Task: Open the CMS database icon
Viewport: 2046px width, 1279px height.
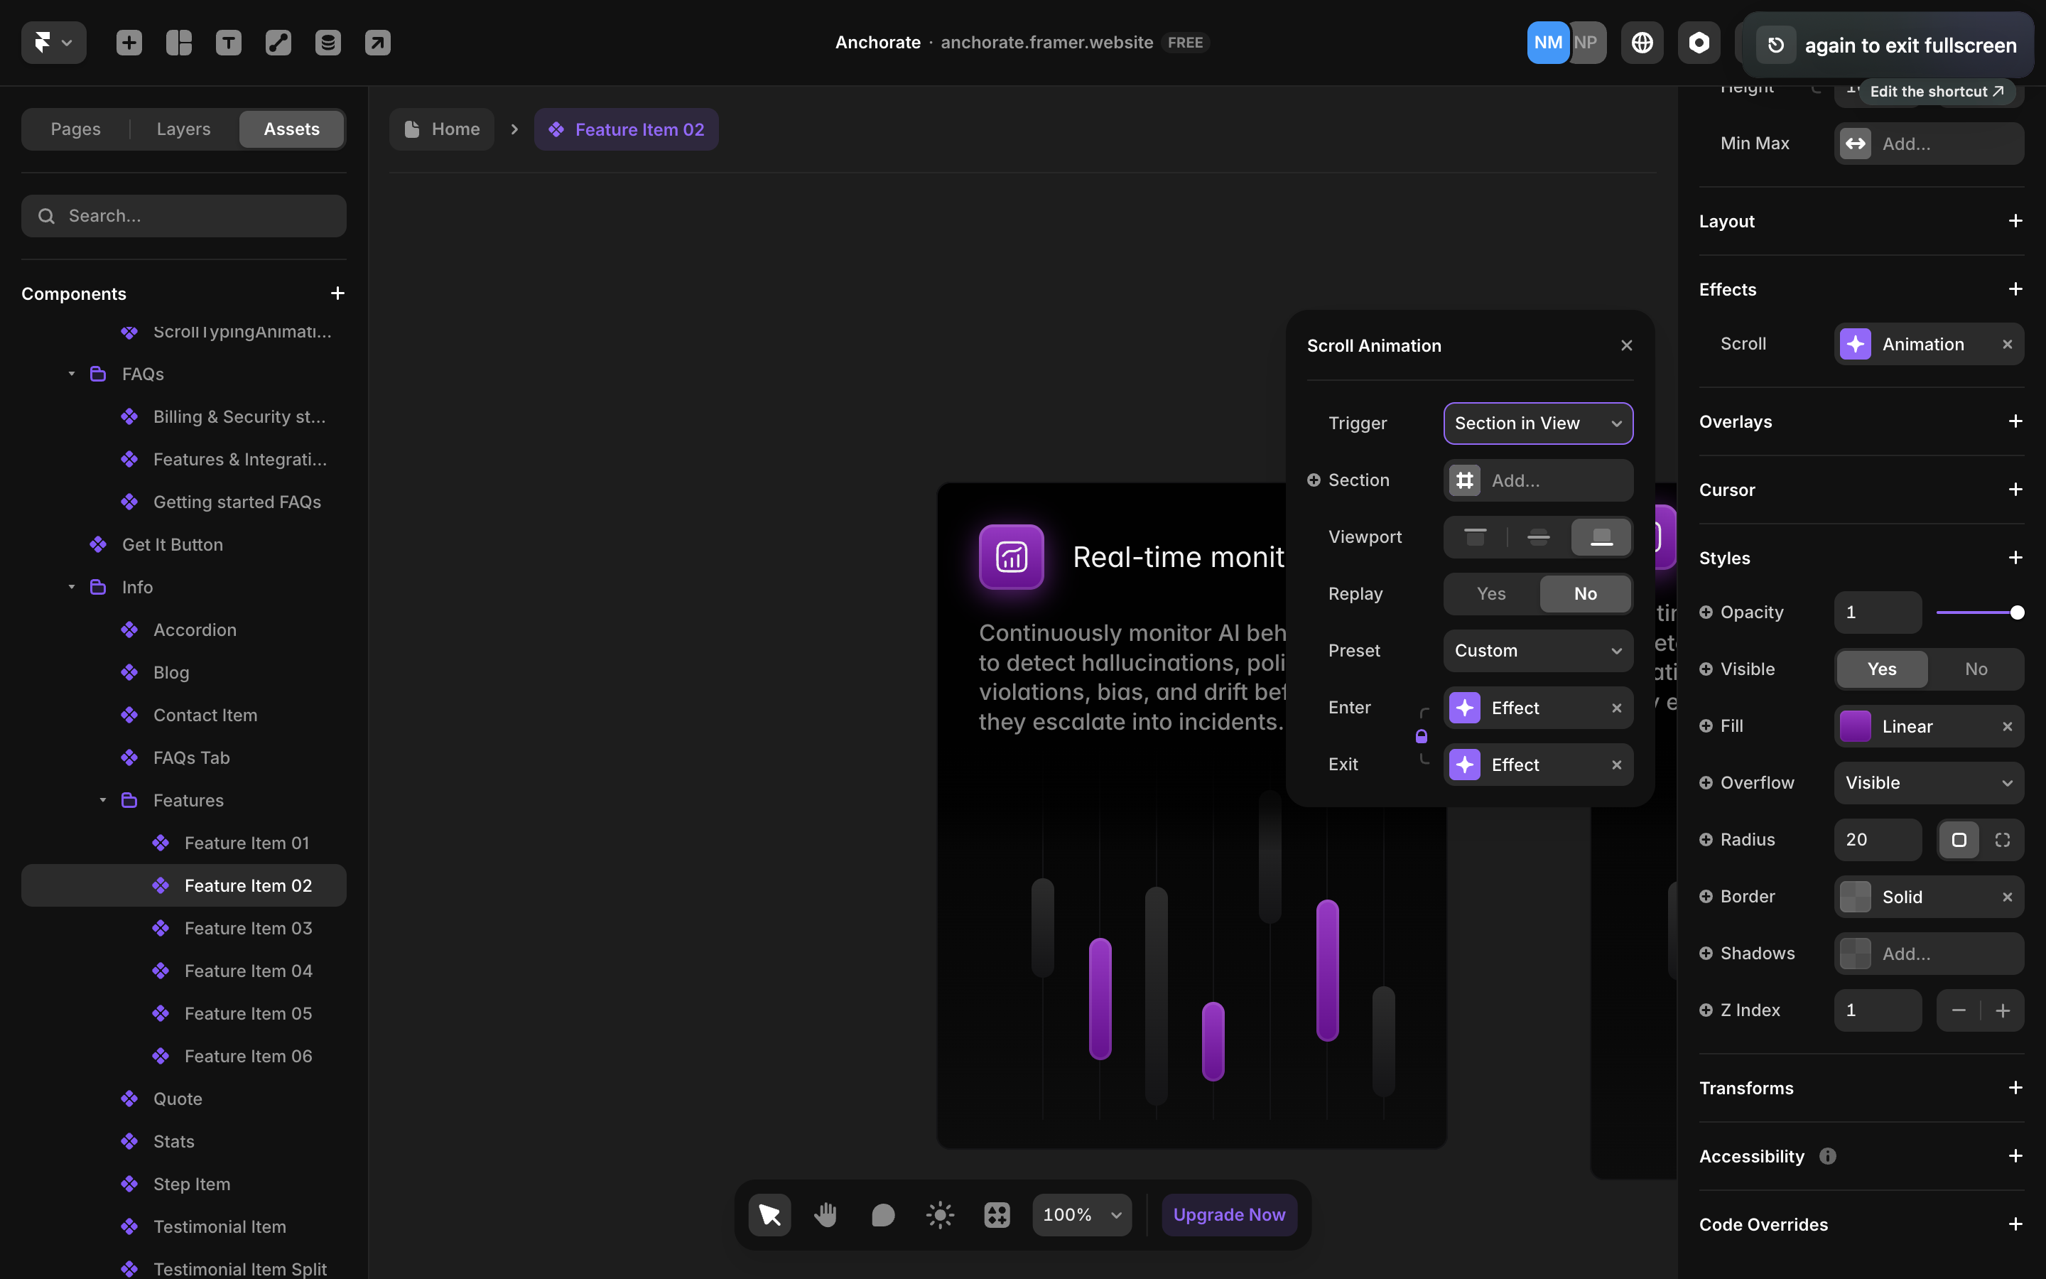Action: tap(328, 43)
